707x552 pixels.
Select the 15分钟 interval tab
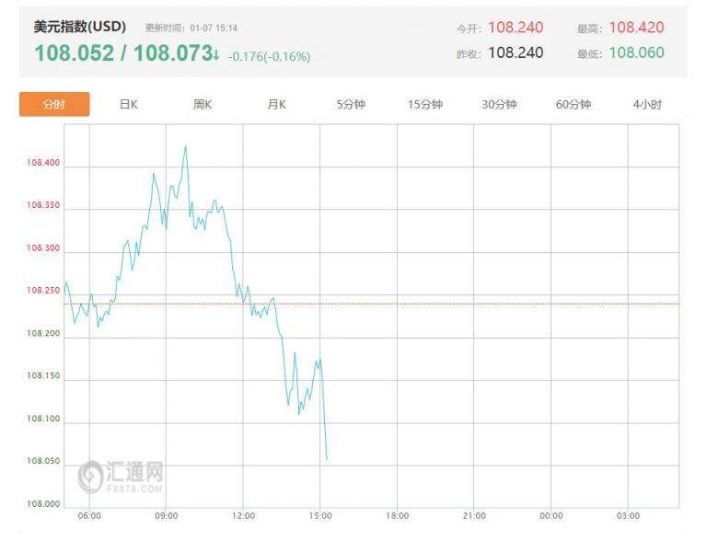(425, 105)
